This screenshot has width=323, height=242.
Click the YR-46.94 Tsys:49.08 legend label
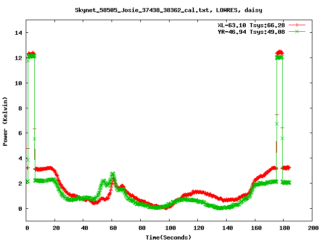251,32
